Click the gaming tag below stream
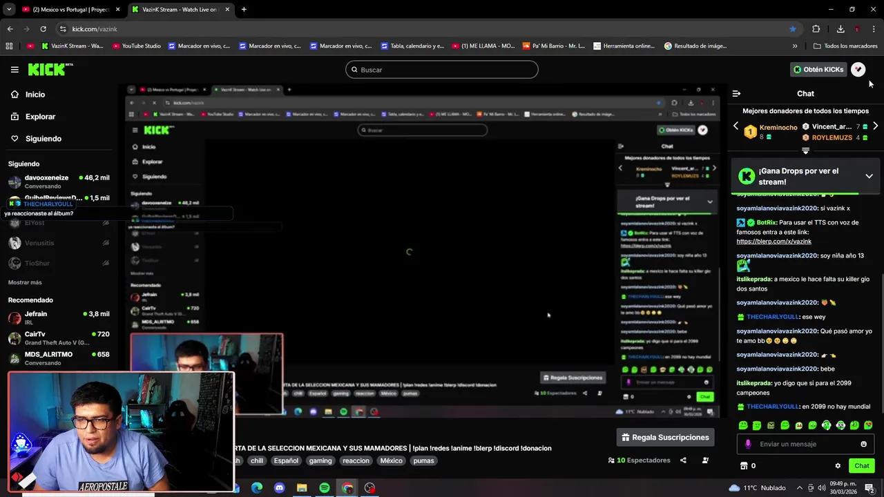 coord(320,461)
